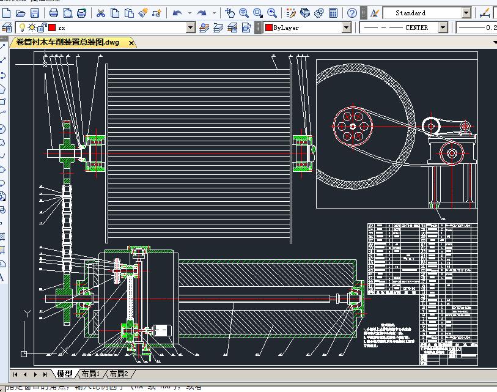Open the QuickCalc calculator icon
Viewport: 497px width, 392px height.
[333, 13]
